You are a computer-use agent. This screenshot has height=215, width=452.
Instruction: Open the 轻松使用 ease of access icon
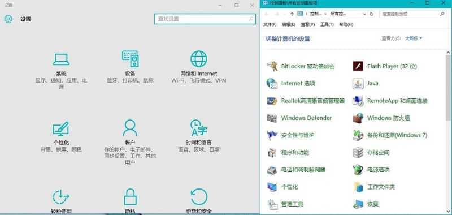(x=61, y=197)
